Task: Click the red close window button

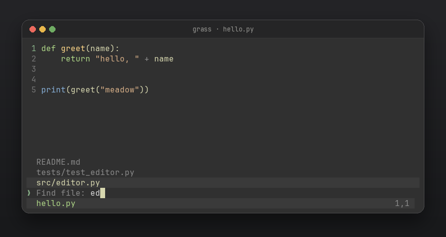Action: click(x=33, y=30)
